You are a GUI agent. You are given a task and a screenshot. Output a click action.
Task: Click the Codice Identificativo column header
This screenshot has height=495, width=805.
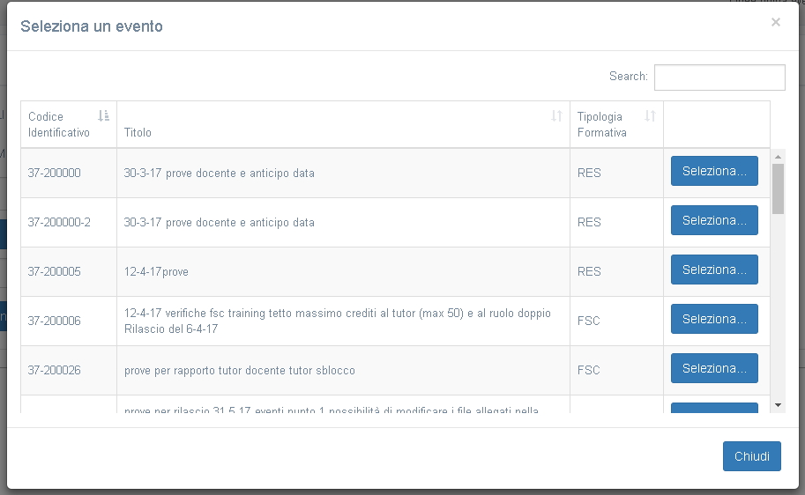pos(59,124)
